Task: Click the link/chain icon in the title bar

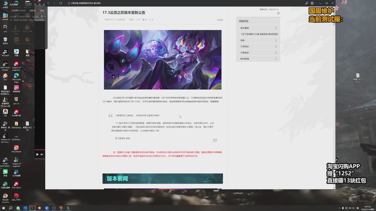Action: click(x=306, y=3)
